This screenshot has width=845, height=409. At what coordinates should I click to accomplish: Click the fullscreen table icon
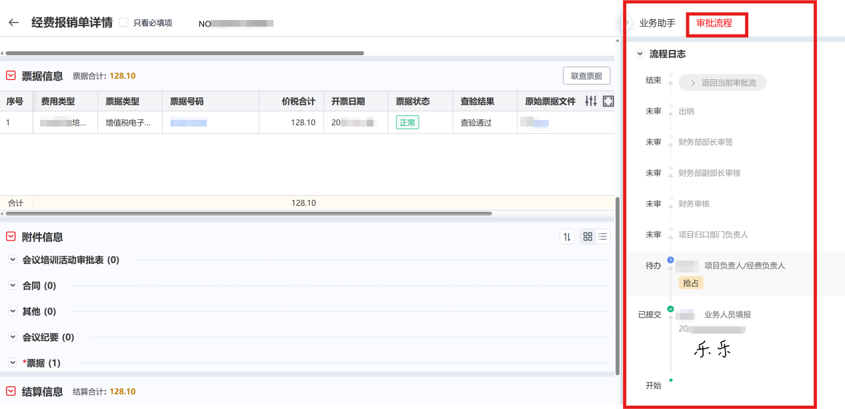point(608,101)
